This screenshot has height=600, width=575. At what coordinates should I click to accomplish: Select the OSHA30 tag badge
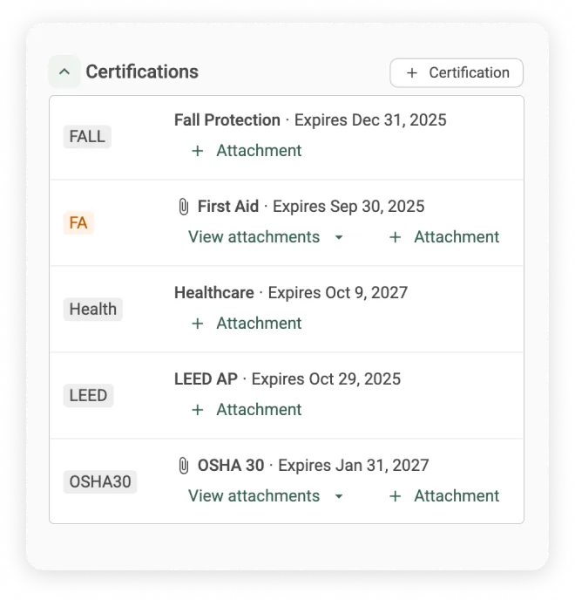coord(100,481)
